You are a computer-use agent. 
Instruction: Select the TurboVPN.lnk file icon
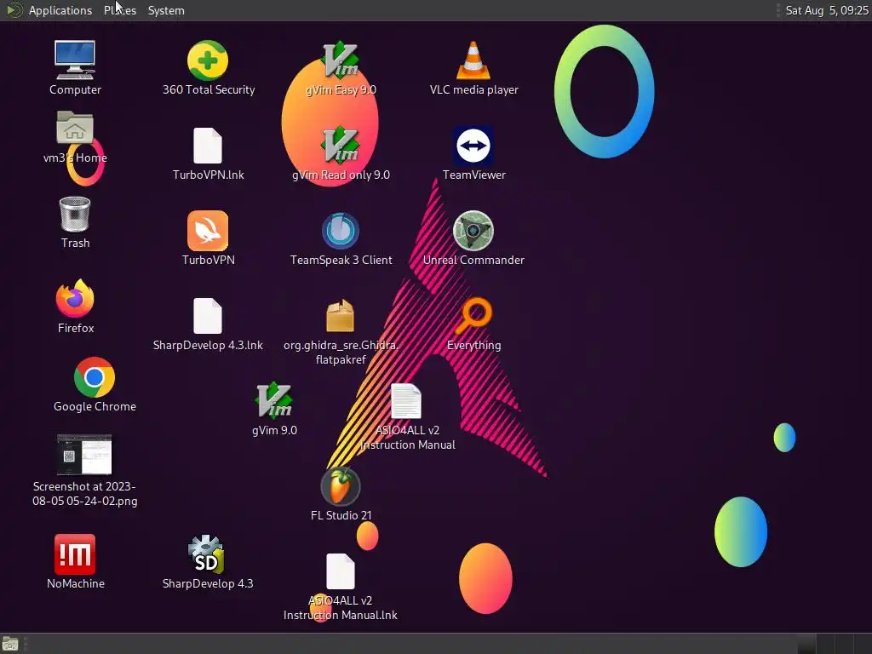pos(208,146)
